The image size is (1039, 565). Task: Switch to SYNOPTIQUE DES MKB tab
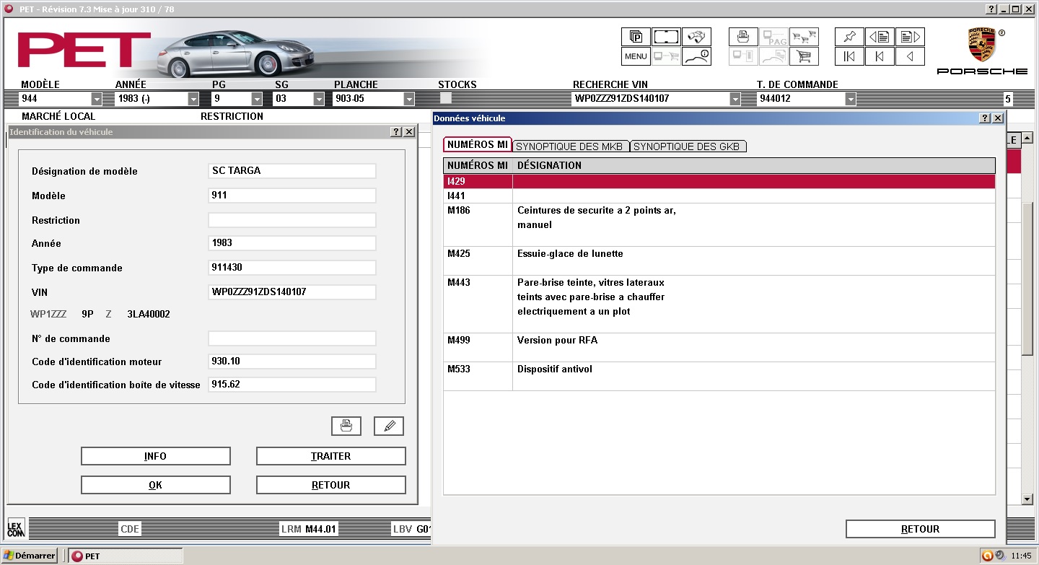tap(571, 146)
